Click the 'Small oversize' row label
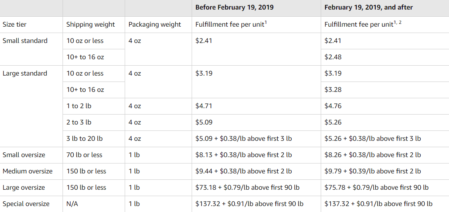This screenshot has width=449, height=212. click(x=24, y=155)
